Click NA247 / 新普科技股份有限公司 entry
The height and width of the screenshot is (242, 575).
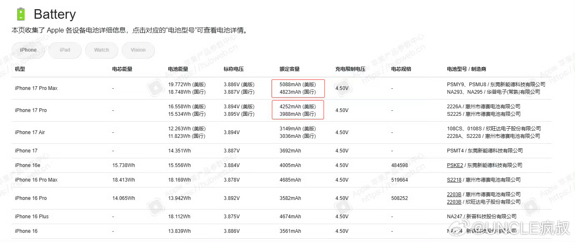(482, 217)
